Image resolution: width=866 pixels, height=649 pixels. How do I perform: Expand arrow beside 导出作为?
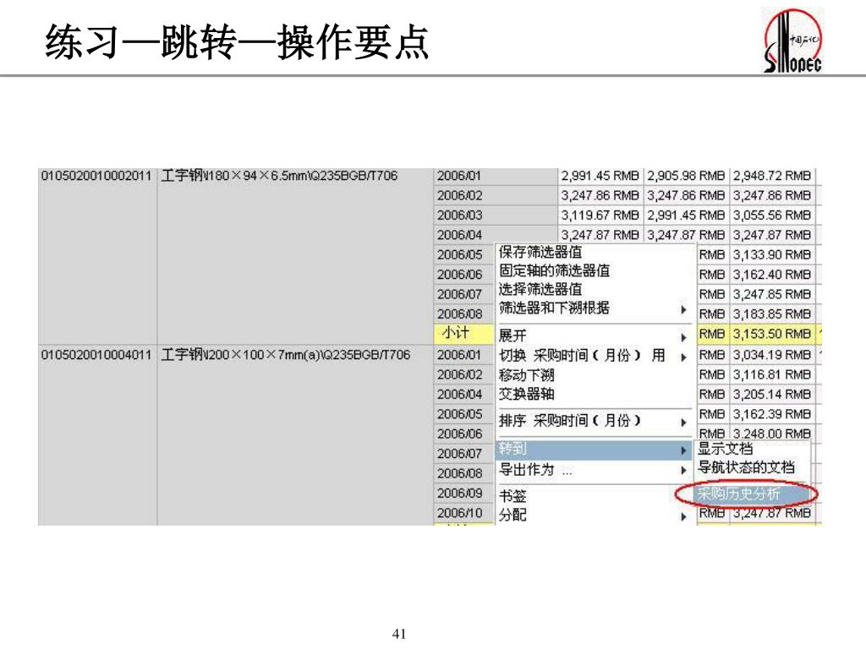pyautogui.click(x=683, y=470)
